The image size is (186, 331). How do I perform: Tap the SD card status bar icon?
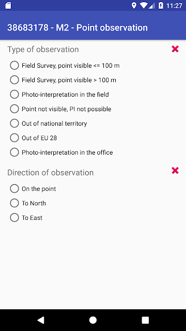8,6
